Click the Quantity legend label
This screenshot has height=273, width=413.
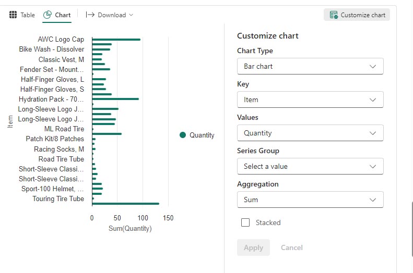click(x=202, y=135)
